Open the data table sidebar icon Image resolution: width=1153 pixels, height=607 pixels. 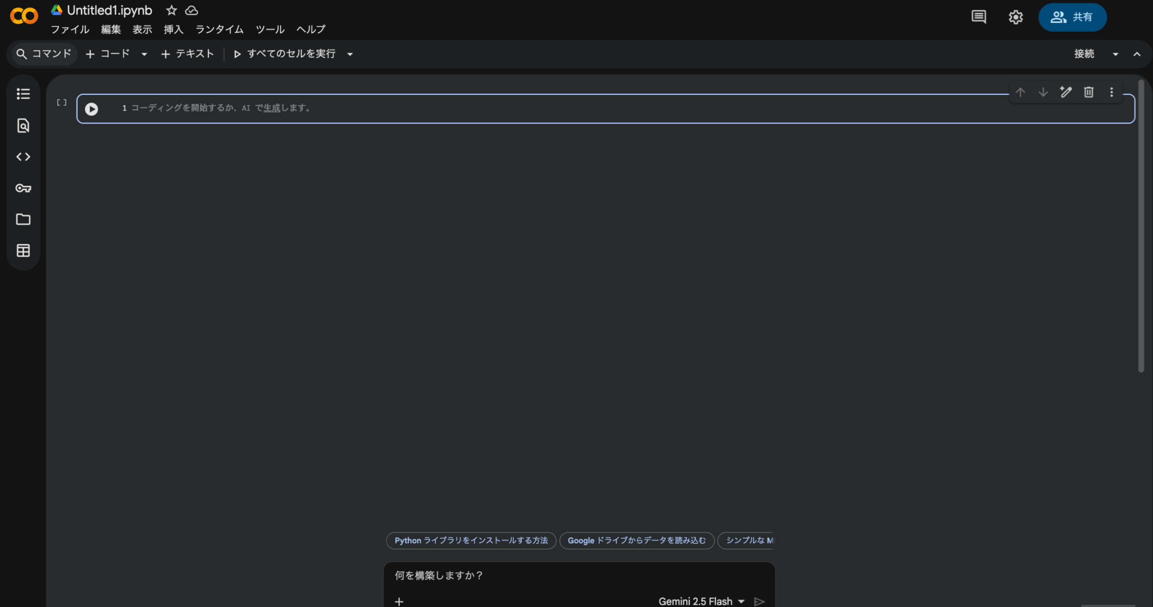click(23, 251)
